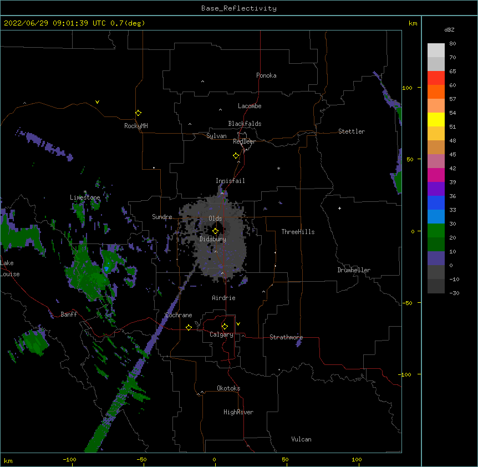Screen dimensions: 478x467
Task: Click the Base_Reflectivity title
Action: point(239,8)
